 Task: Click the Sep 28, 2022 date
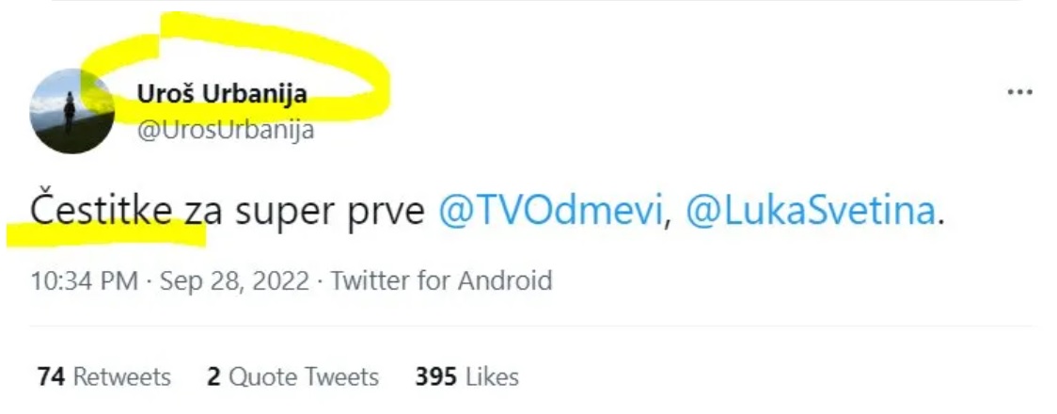click(x=234, y=280)
